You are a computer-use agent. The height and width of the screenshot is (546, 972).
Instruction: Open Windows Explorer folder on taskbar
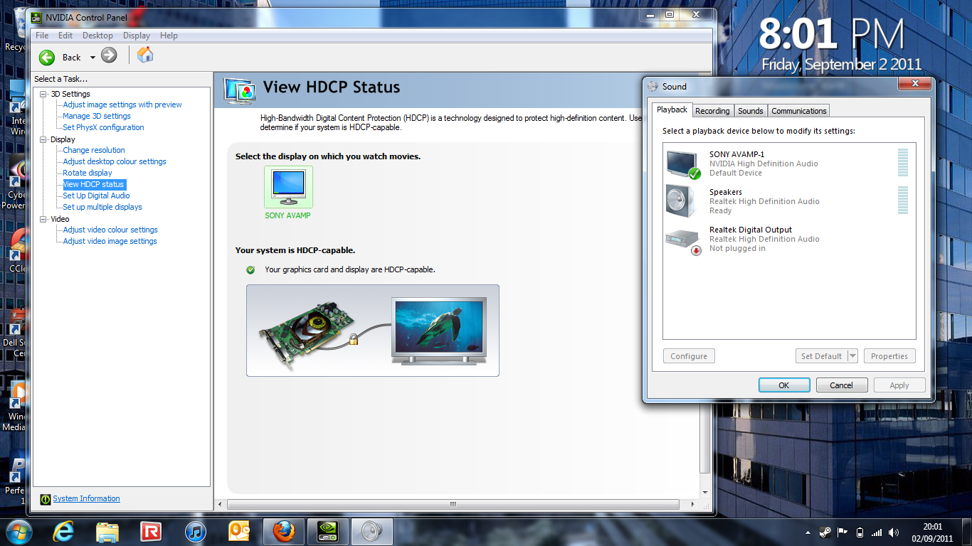(x=107, y=531)
